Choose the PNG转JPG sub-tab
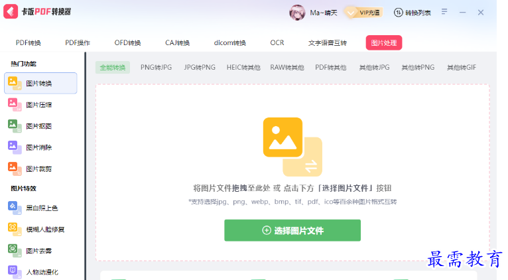The height and width of the screenshot is (280, 508). [x=156, y=68]
